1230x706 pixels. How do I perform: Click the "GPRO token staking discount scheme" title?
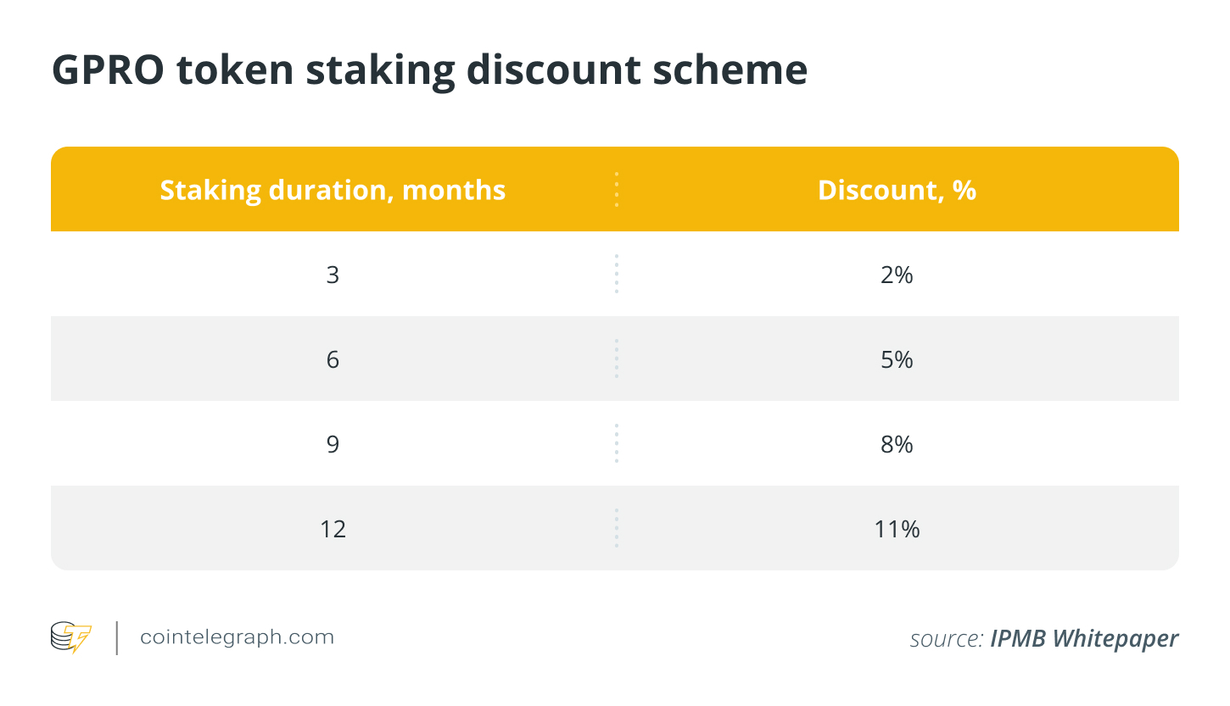[429, 70]
